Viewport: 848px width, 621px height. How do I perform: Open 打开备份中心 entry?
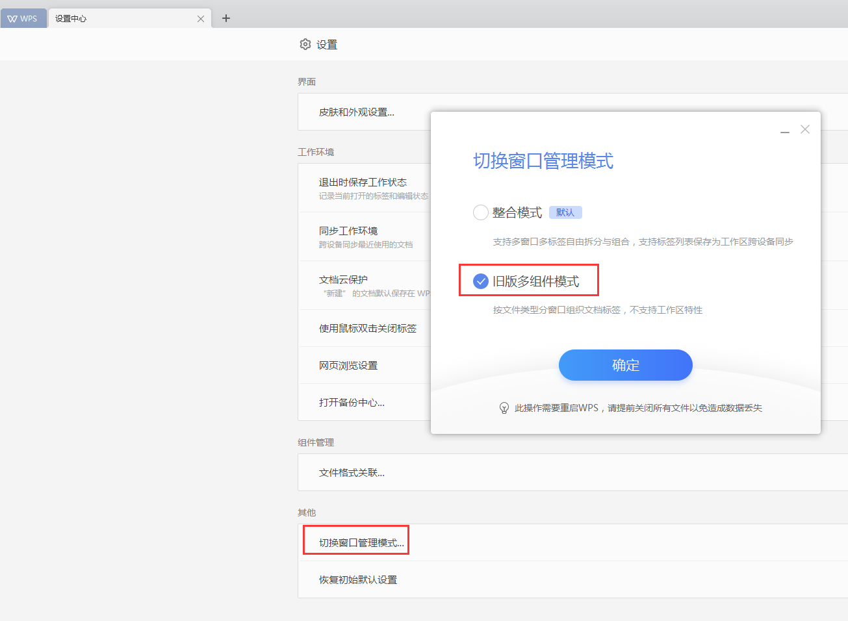click(x=352, y=403)
